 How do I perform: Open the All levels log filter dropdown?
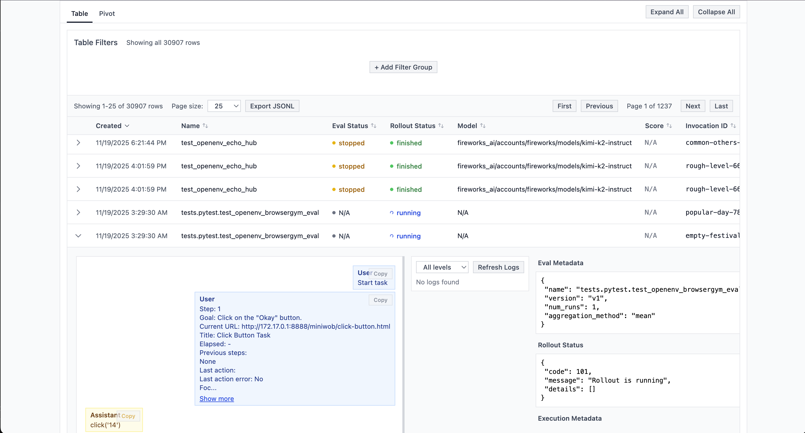[x=442, y=267]
